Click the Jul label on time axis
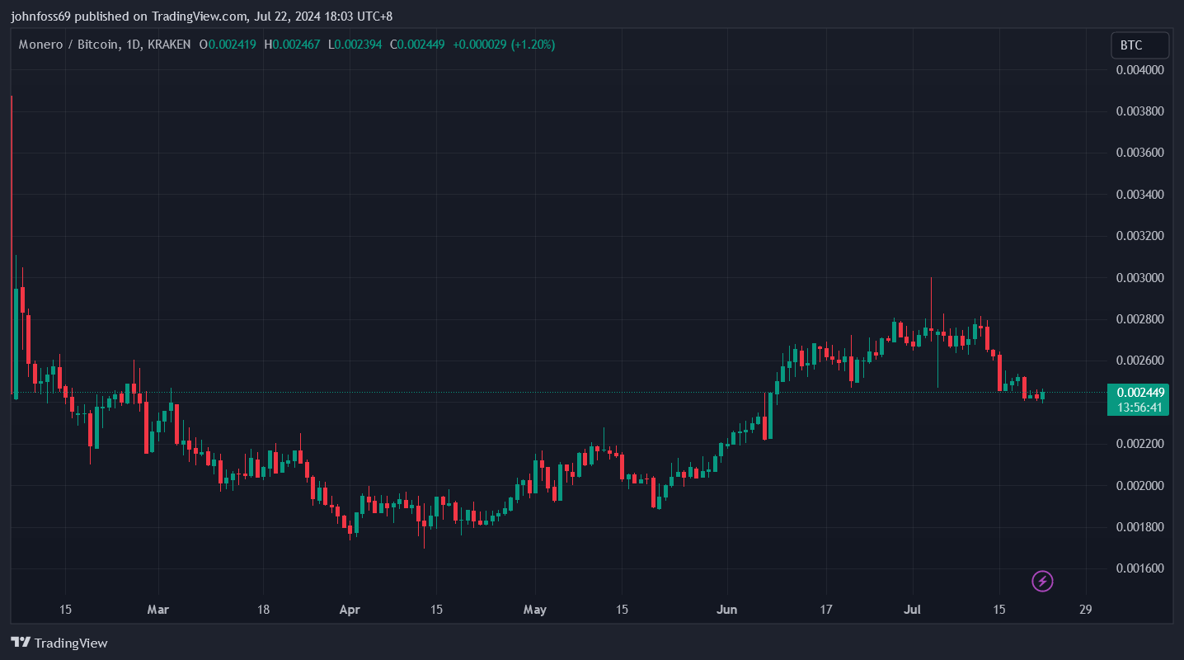1184x660 pixels. [x=913, y=610]
